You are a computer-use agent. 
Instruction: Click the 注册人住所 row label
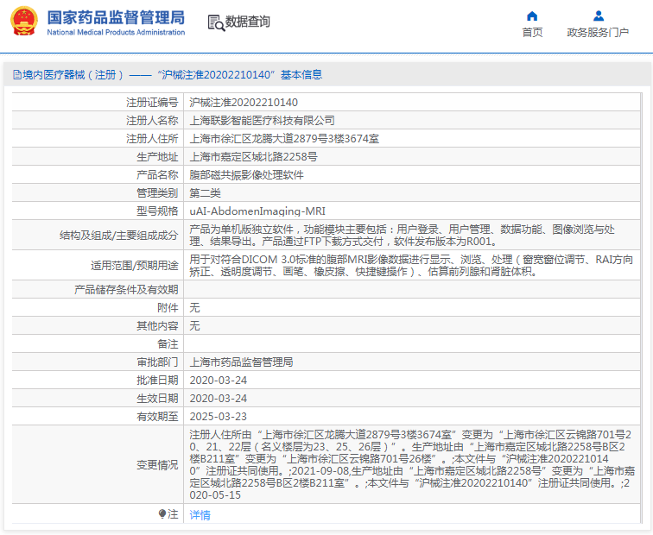152,139
